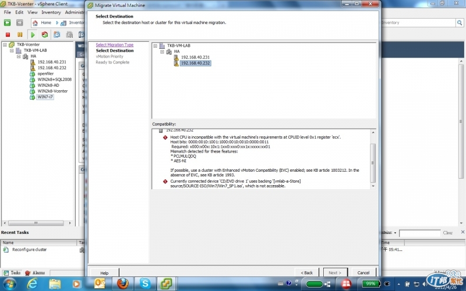Open Windows Media Player from taskbar
Viewport: 466px width, 291px height.
76,284
